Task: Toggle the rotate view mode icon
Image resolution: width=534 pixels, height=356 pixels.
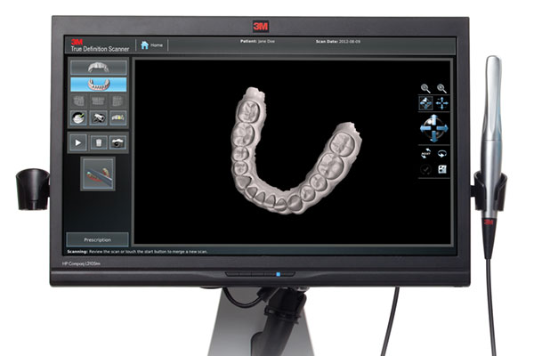Action: point(425,103)
